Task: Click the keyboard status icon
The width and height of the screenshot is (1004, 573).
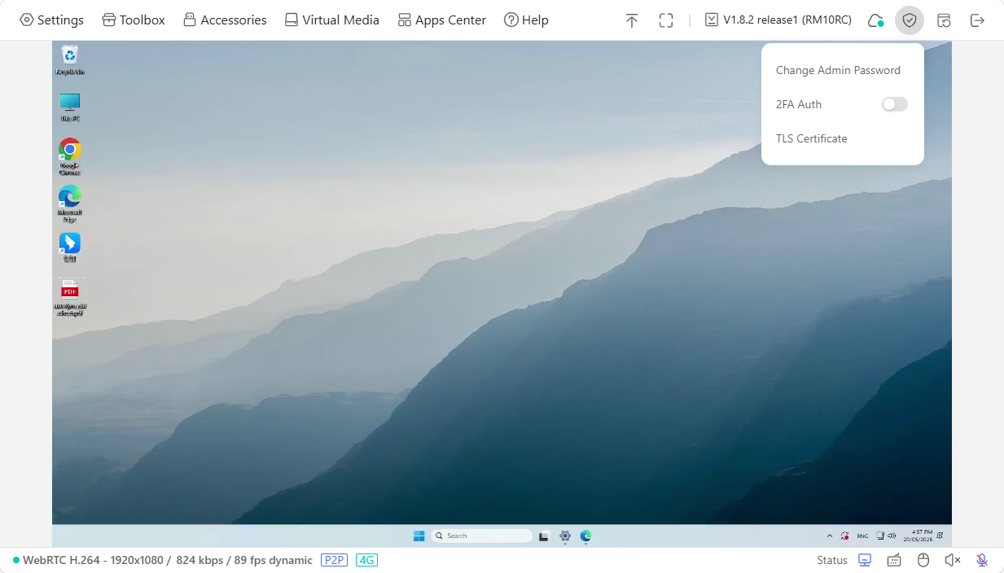Action: (x=894, y=560)
